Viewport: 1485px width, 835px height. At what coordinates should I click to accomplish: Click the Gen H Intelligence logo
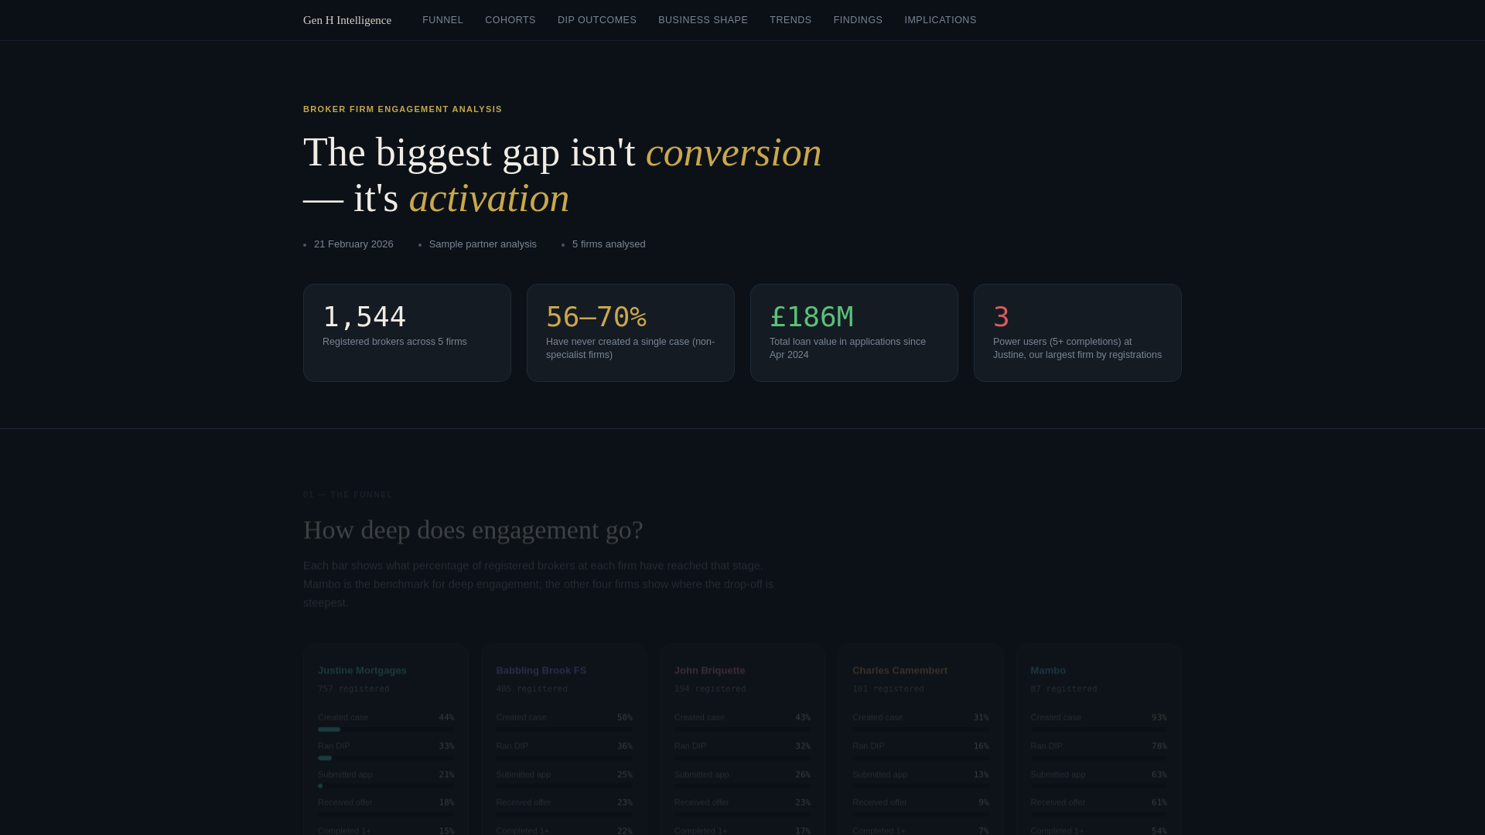(347, 20)
